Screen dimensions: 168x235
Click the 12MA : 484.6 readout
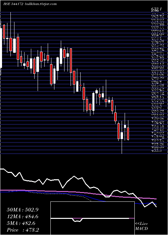click(x=23, y=217)
